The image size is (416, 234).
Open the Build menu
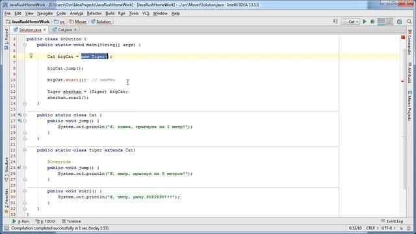110,13
